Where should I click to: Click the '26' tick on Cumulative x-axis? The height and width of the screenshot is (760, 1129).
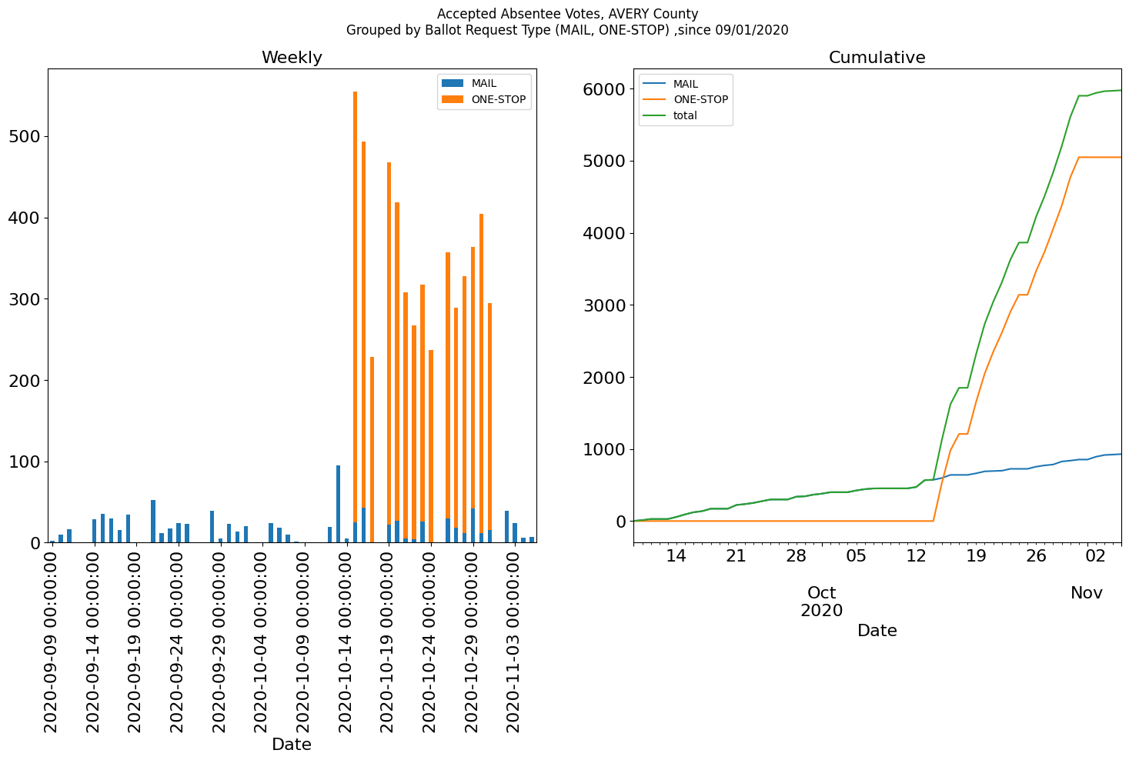1036,555
